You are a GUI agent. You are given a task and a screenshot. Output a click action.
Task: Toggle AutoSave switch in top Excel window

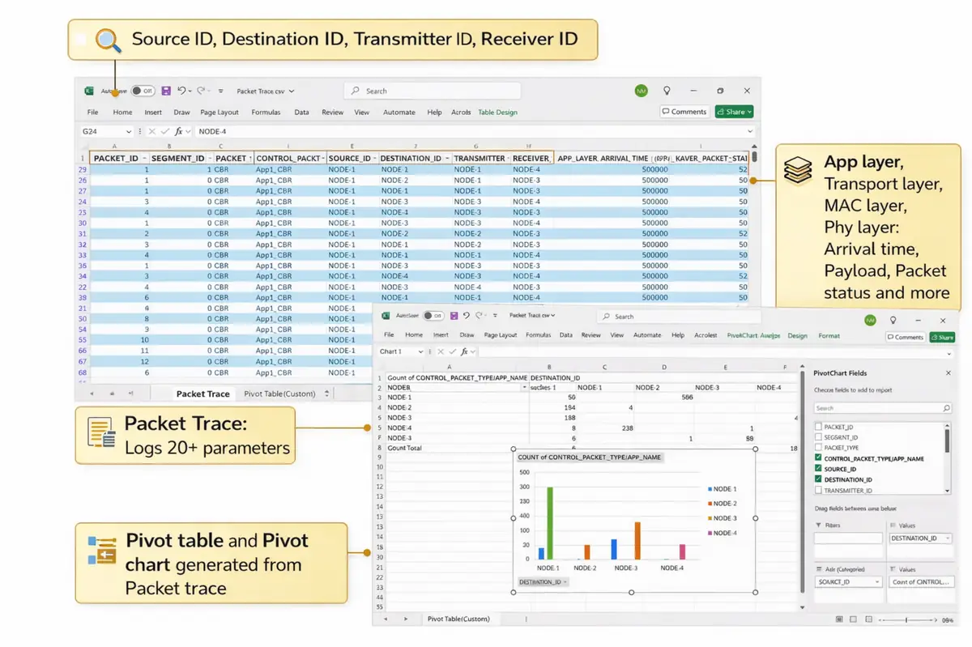click(x=143, y=92)
